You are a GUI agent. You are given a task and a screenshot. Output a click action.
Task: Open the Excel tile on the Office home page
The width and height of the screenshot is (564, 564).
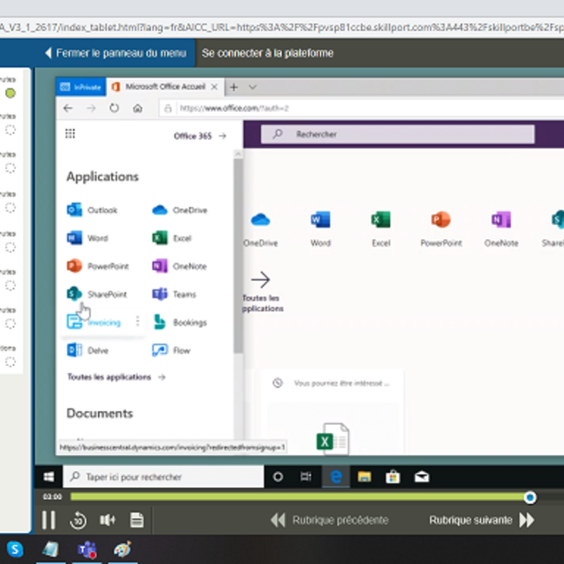(x=381, y=228)
